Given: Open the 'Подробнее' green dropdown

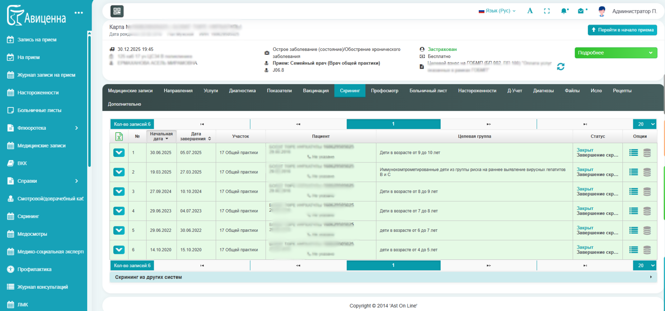Looking at the screenshot, I should coord(615,53).
